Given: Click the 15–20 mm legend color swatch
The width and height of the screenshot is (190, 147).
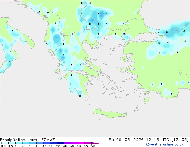Looking at the screenshot, I should 46,143.
